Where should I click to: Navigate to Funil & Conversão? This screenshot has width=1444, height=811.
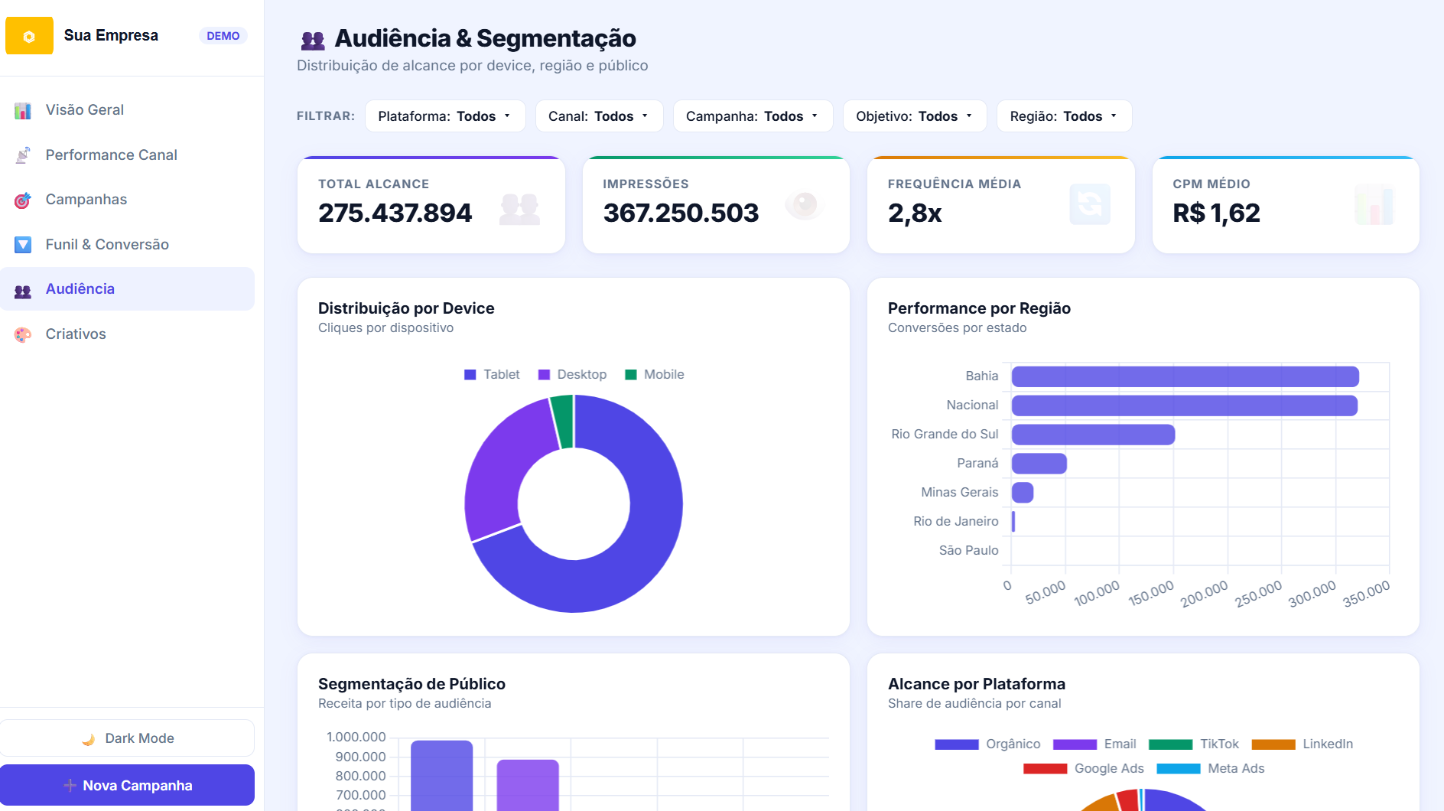pos(127,245)
